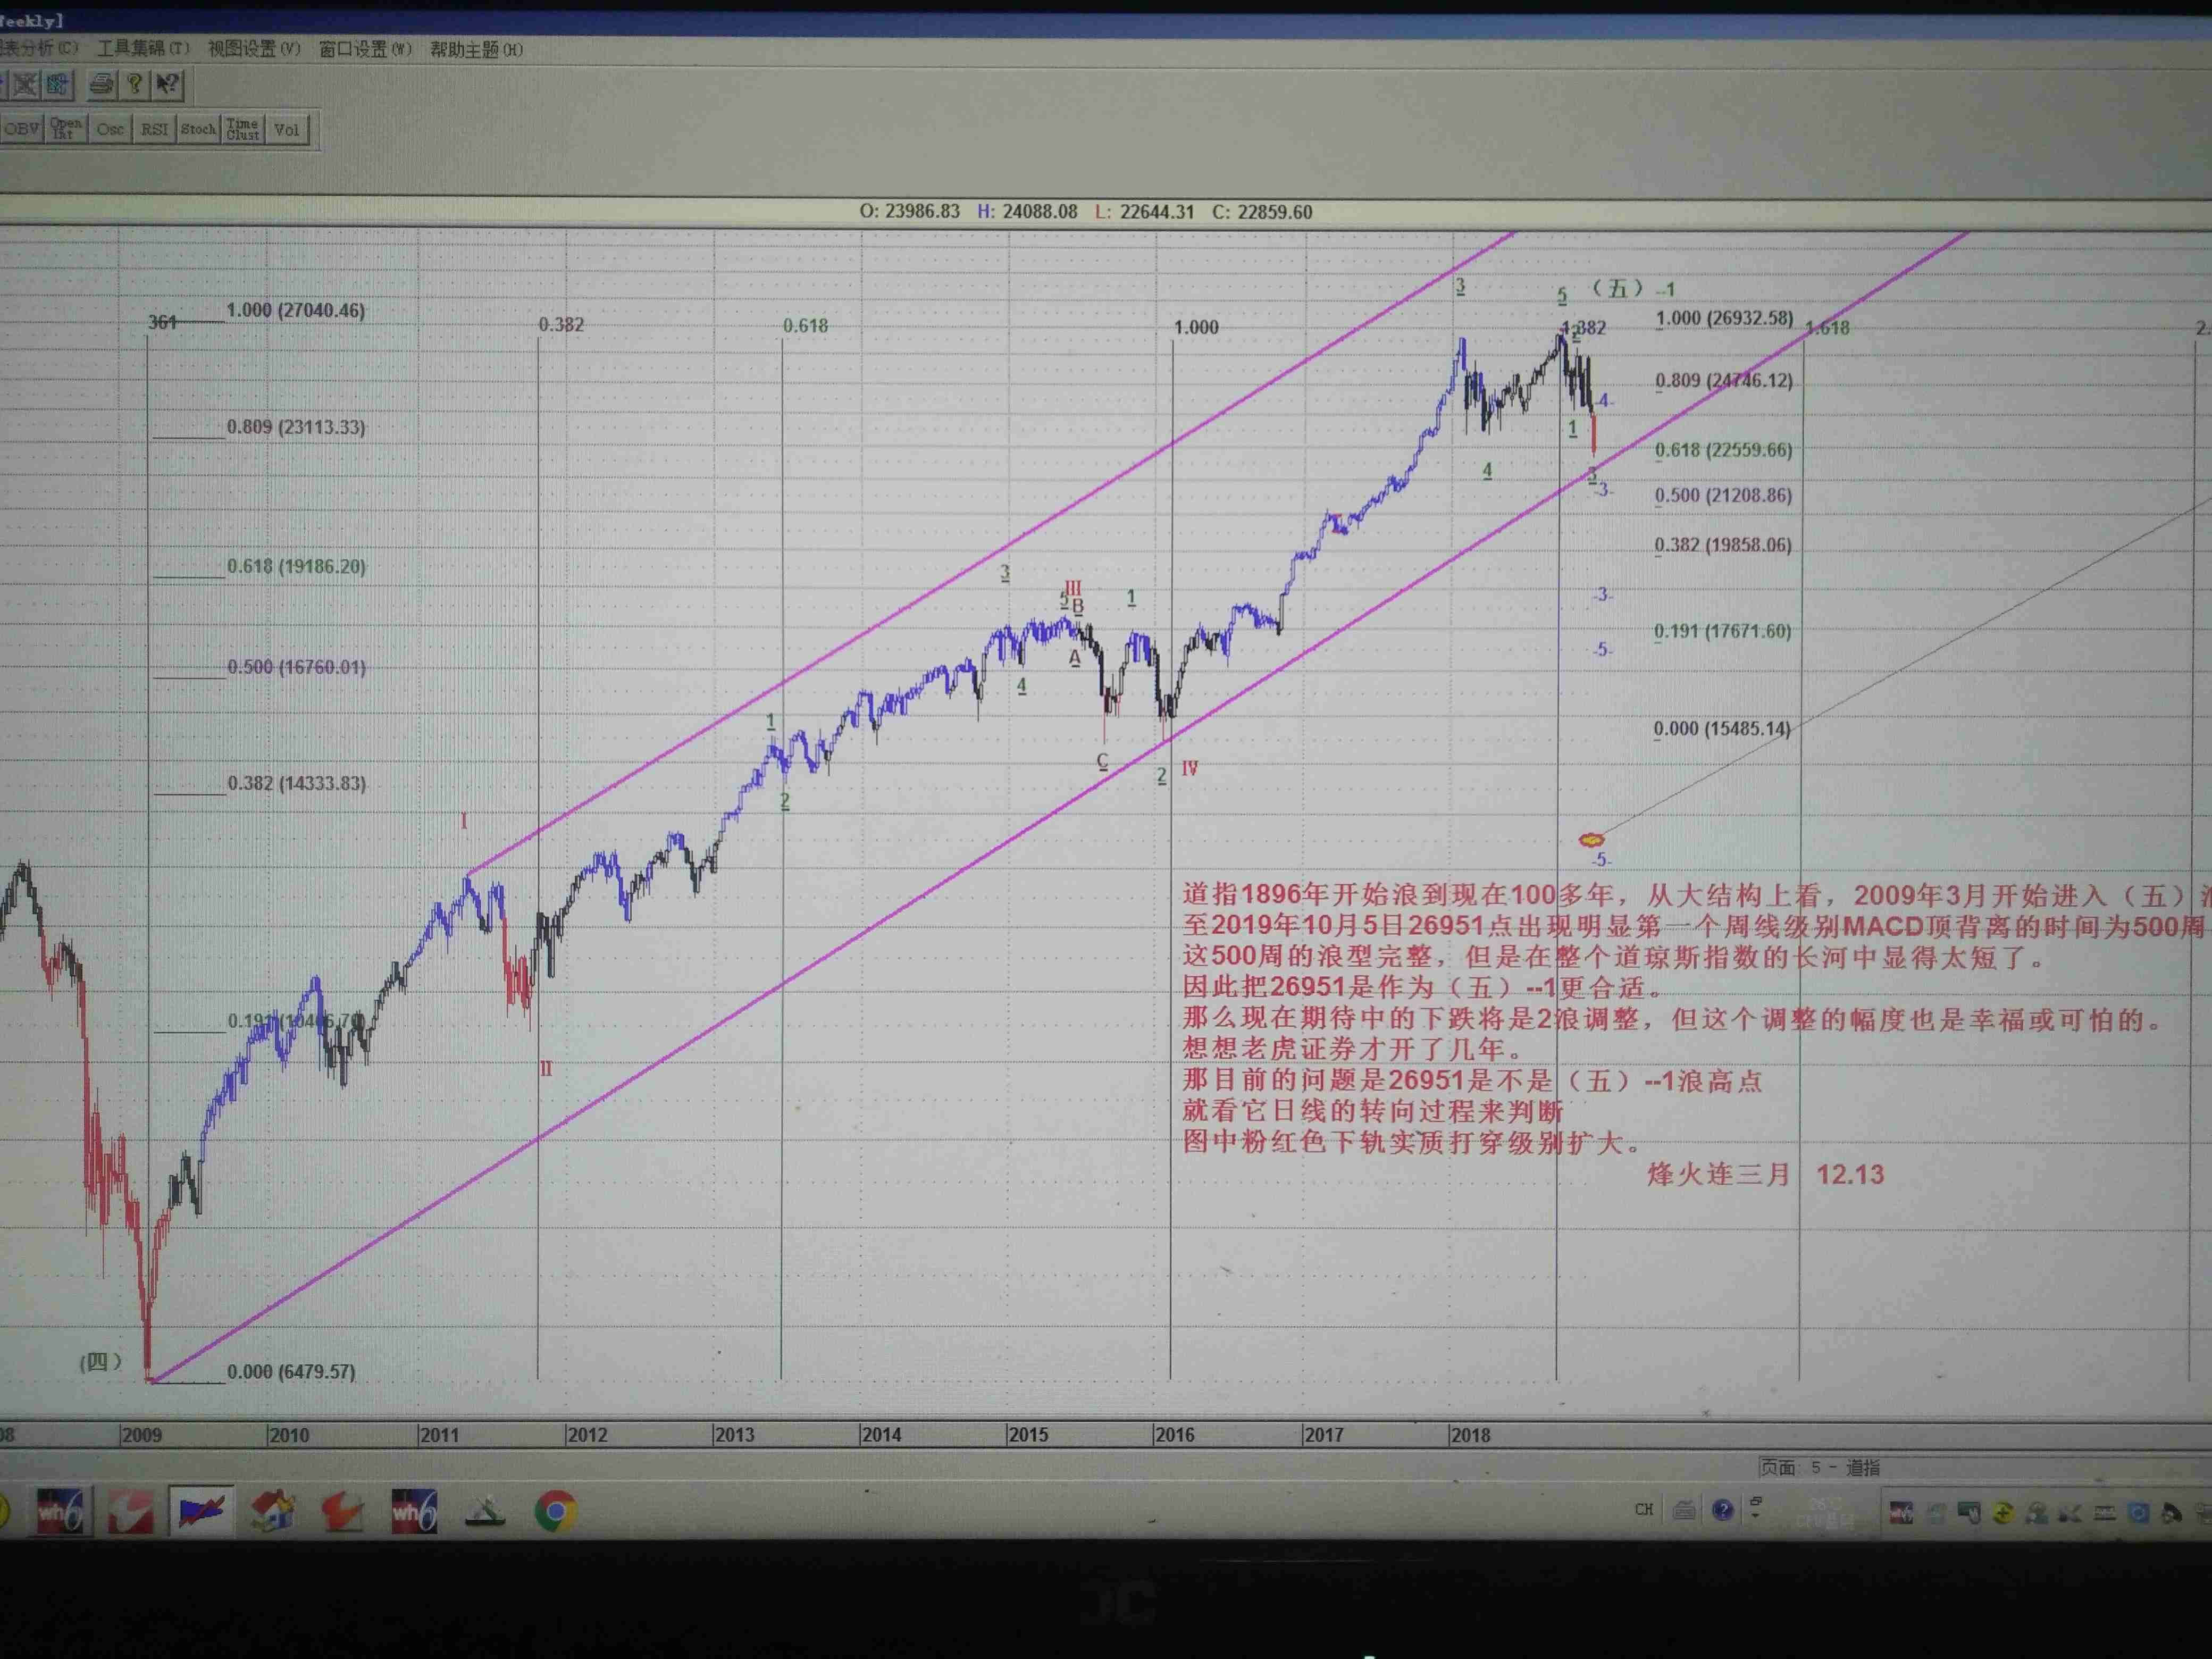
Task: Click the house icon in the taskbar
Action: [x=273, y=1511]
